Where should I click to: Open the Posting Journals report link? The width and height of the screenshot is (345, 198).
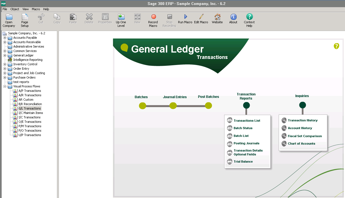[x=247, y=143]
